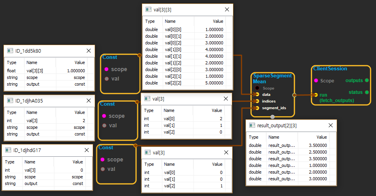
Task: Click the gray port below the SparseSegmentMean node
Action: pyautogui.click(x=272, y=117)
